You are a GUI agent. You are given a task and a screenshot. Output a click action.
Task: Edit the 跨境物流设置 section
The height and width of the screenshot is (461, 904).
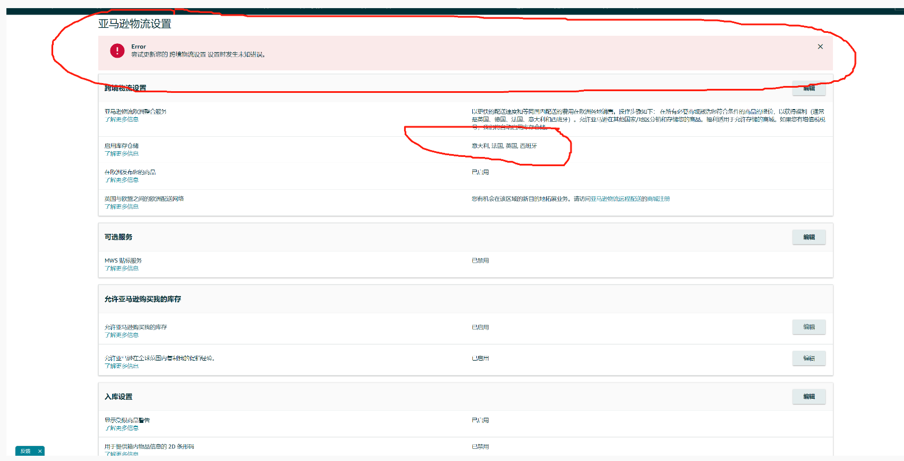coord(809,88)
